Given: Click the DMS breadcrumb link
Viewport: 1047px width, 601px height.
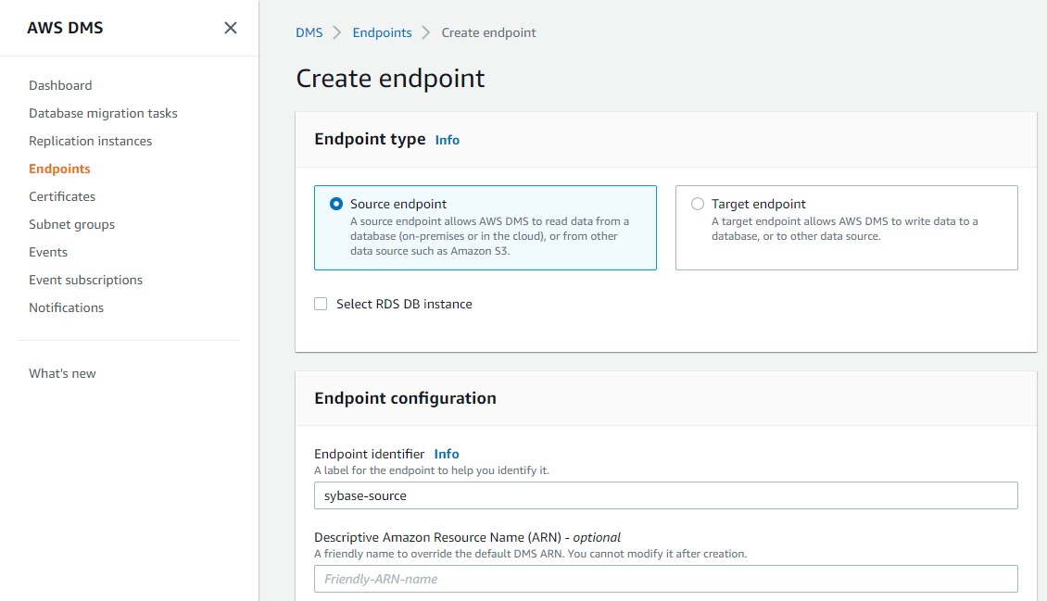Looking at the screenshot, I should 309,32.
